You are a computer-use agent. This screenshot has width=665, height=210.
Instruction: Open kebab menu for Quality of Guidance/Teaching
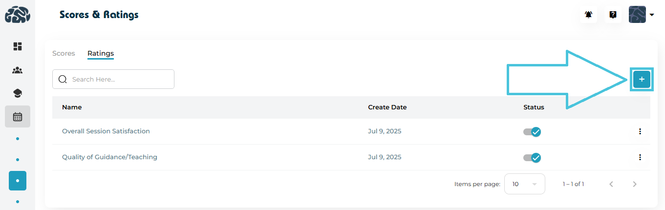click(640, 157)
